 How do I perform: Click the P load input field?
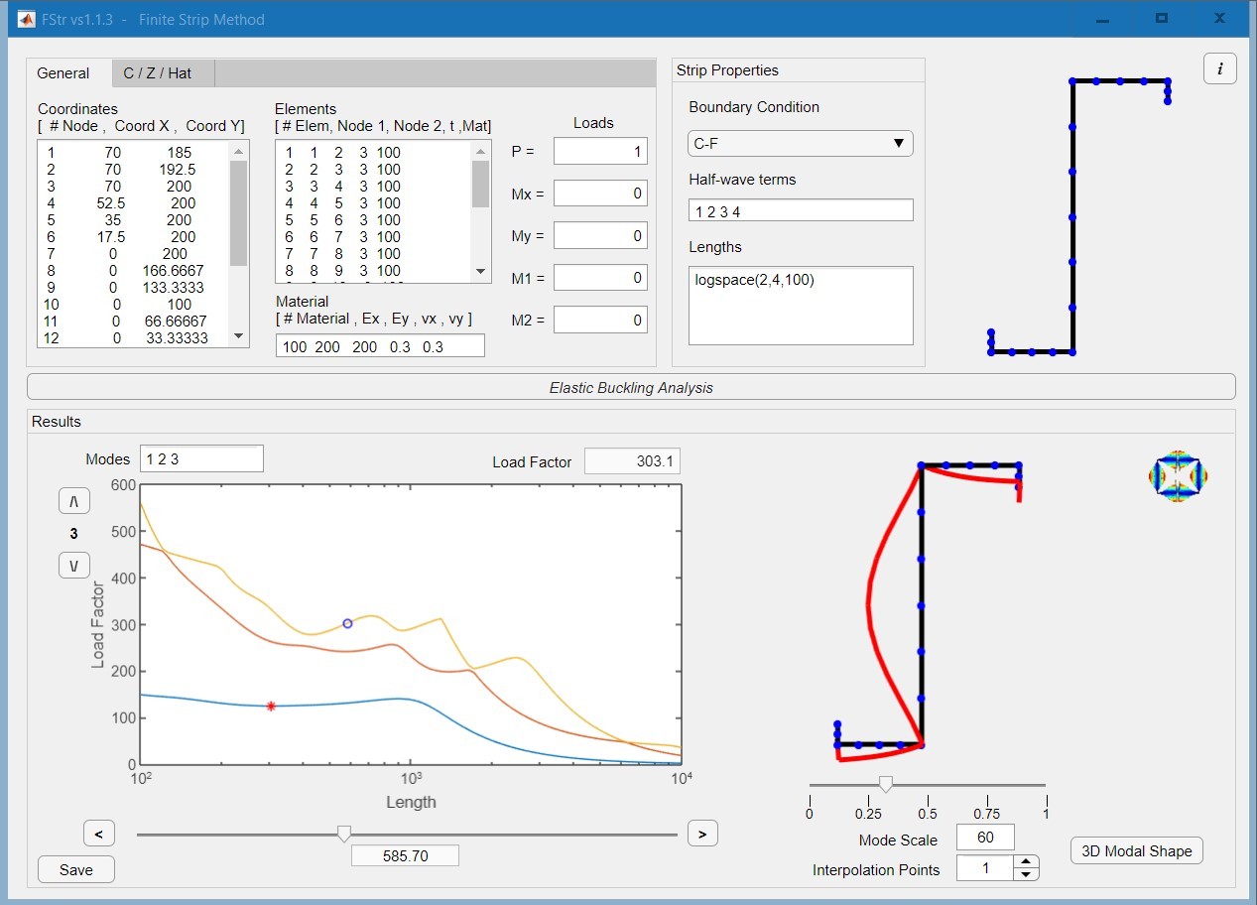tap(600, 151)
